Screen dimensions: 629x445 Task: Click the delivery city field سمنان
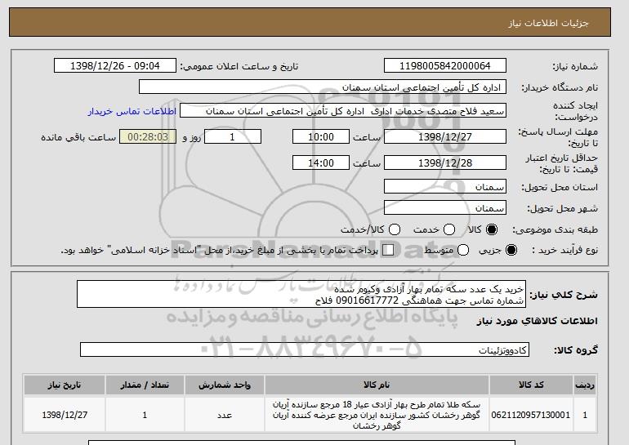pyautogui.click(x=445, y=207)
